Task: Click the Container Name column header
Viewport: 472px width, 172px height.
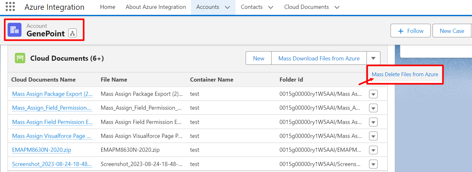Action: (212, 80)
